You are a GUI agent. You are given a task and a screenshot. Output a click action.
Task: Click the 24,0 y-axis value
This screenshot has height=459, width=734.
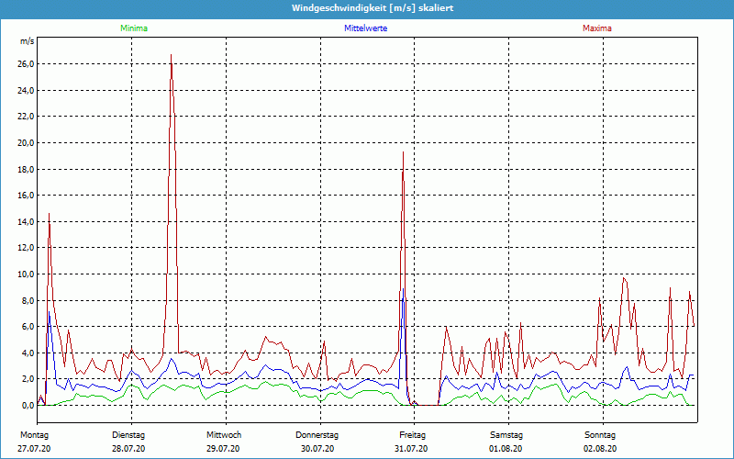point(27,90)
